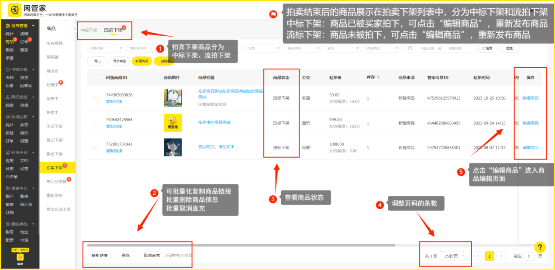This screenshot has height=270, width=555.
Task: Select checkbox for item 740542425568
Action: pyautogui.click(x=95, y=123)
